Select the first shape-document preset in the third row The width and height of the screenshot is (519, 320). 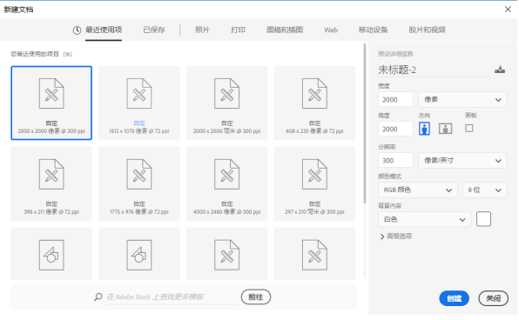point(51,255)
